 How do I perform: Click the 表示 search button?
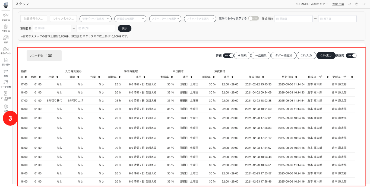[125, 28]
